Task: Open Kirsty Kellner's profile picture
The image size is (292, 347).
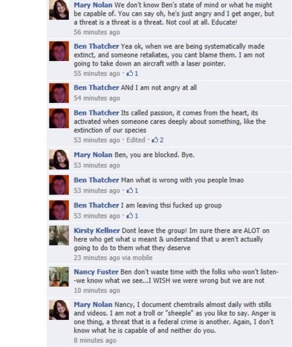Action: click(59, 235)
